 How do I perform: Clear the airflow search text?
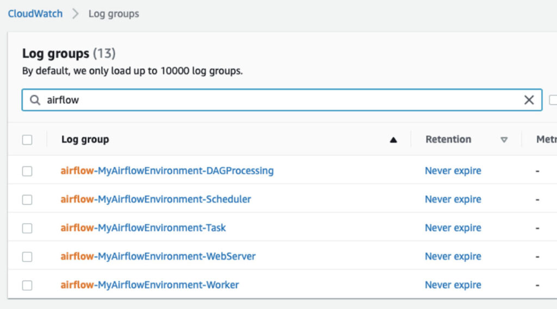coord(529,100)
